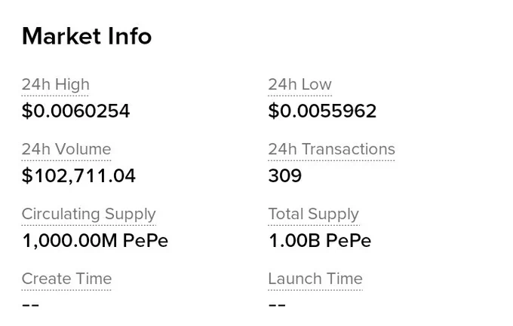Click the 24h High label
513x326 pixels.
coord(55,85)
